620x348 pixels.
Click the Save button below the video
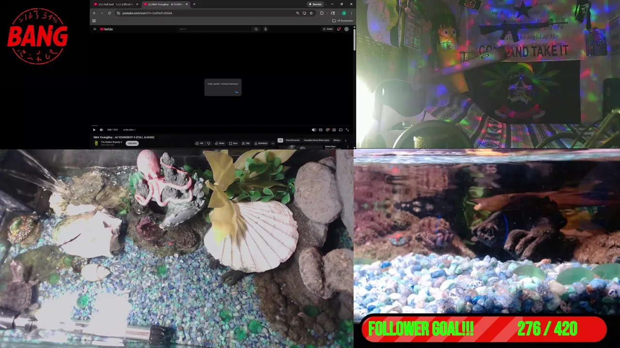point(233,143)
